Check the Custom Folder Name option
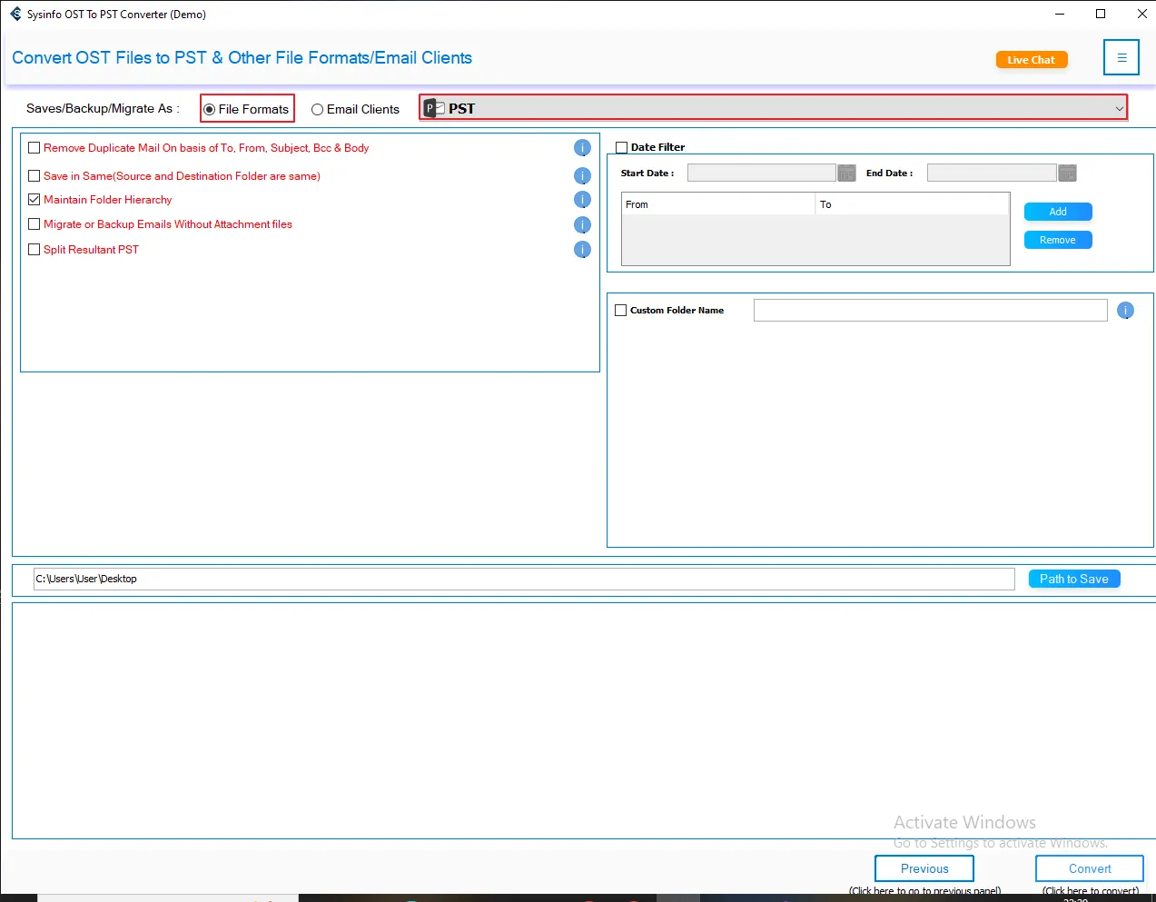 pyautogui.click(x=621, y=311)
